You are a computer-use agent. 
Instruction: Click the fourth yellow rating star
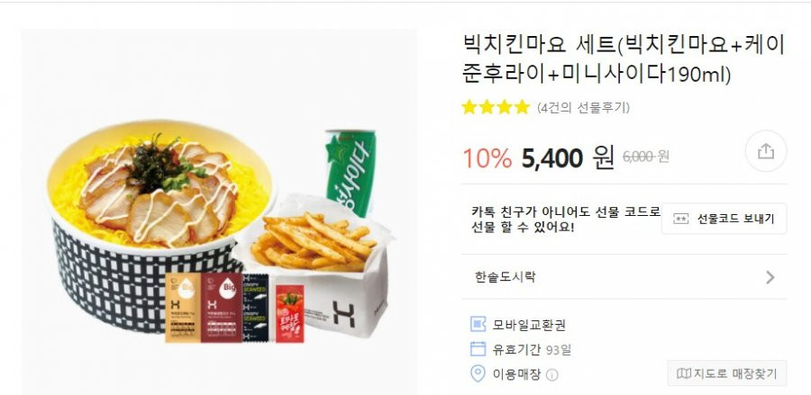523,107
